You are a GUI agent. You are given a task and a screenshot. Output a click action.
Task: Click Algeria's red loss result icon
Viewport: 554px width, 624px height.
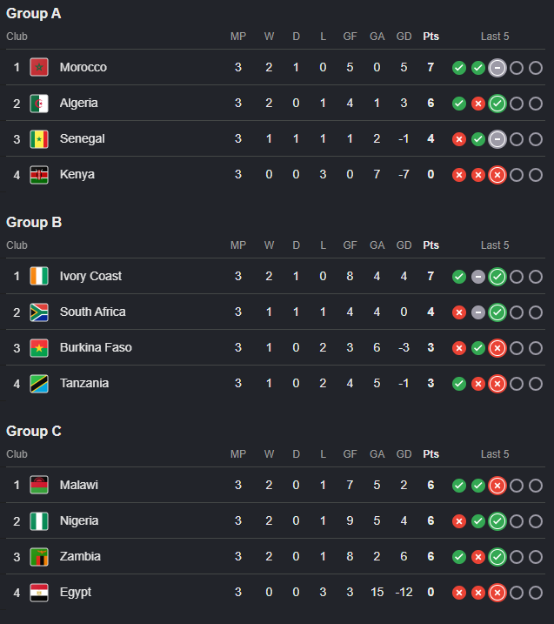pyautogui.click(x=478, y=104)
